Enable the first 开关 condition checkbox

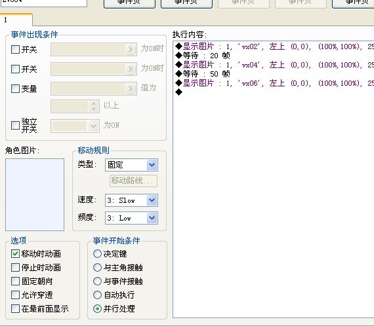pos(15,50)
